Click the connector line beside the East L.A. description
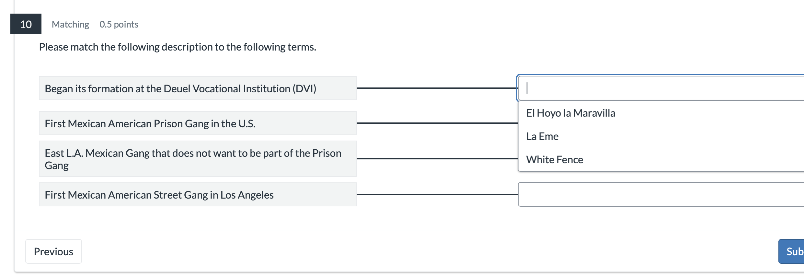804x276 pixels. tap(437, 158)
